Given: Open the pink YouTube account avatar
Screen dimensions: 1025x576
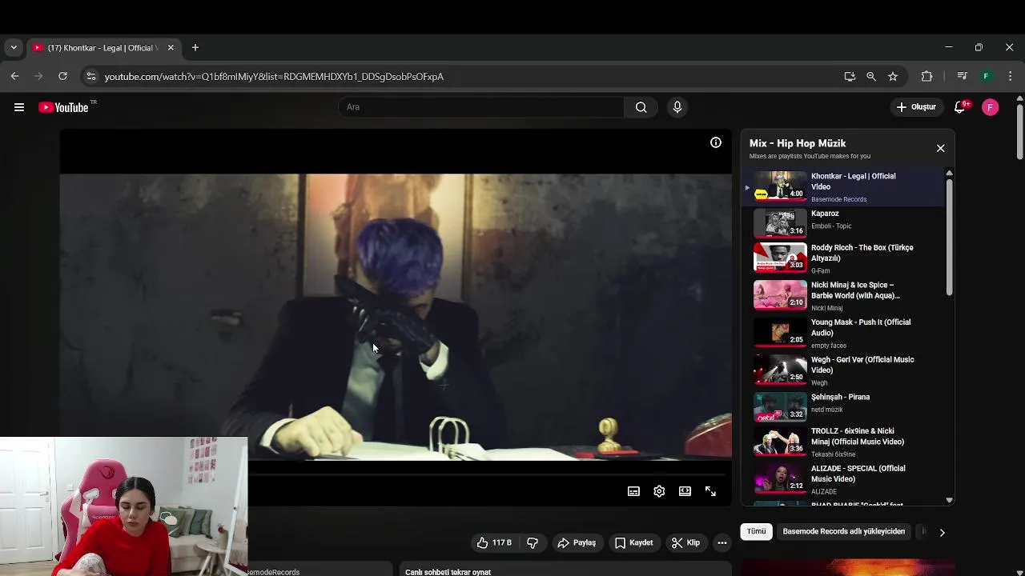Looking at the screenshot, I should pos(991,107).
